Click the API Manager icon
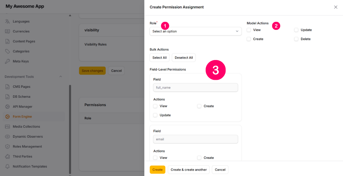This screenshot has width=343, height=176. click(8, 107)
